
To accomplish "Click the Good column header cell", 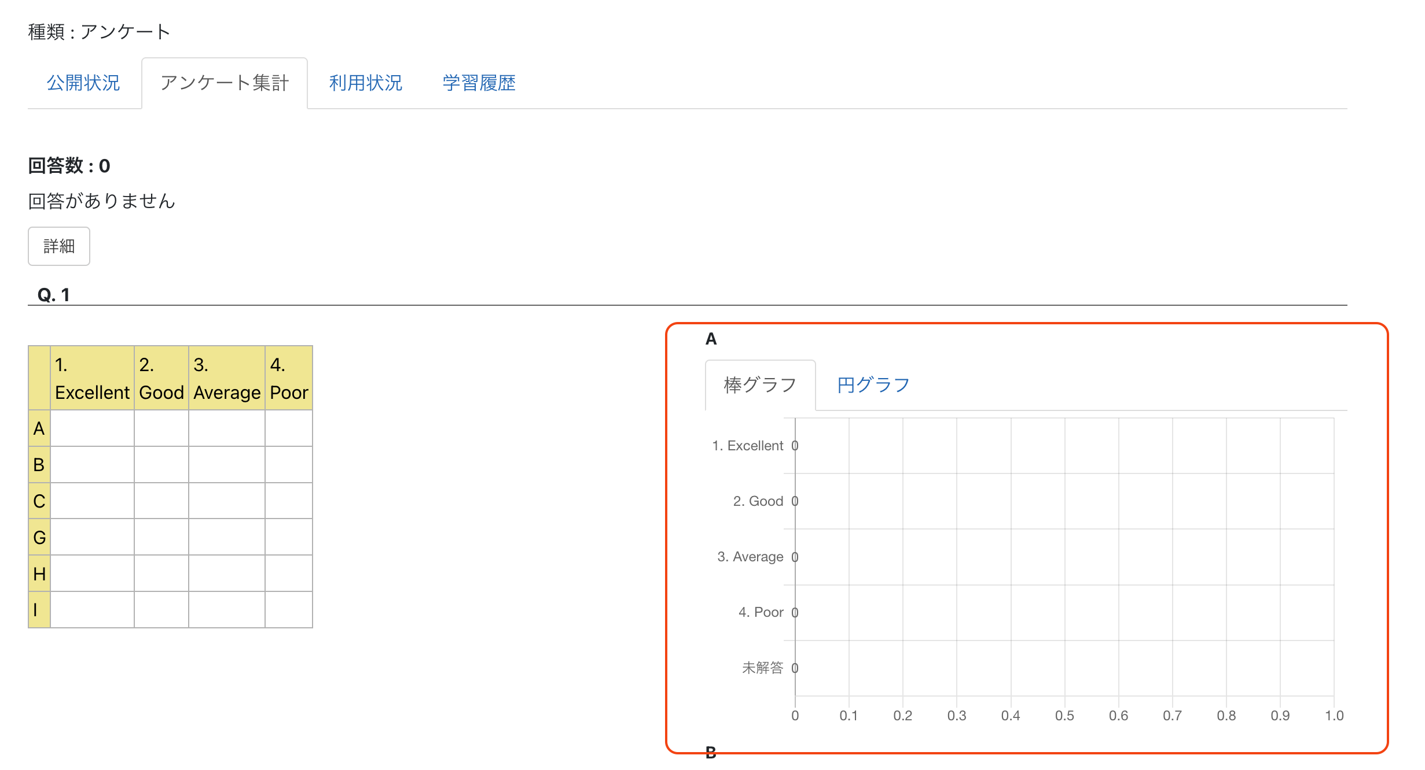I will coord(161,379).
